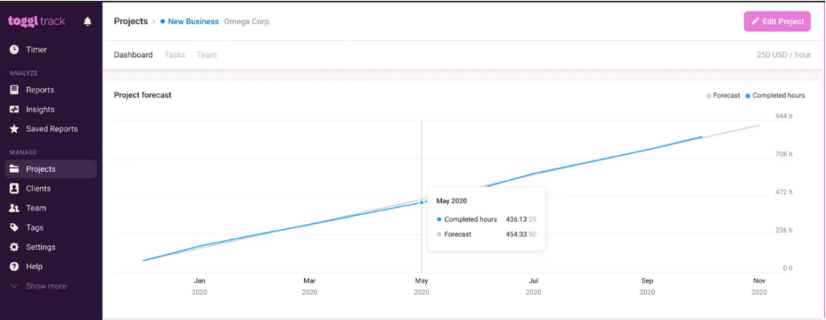Switch to the project Team tab

(206, 55)
